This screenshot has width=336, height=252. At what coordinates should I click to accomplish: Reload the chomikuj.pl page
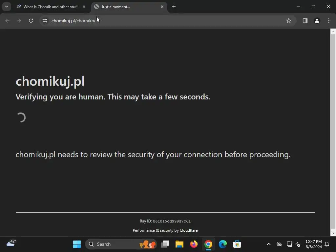tap(31, 21)
